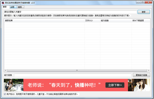The height and width of the screenshot is (99, 154).
Task: Click the keyword search input field
Action: pos(70,12)
